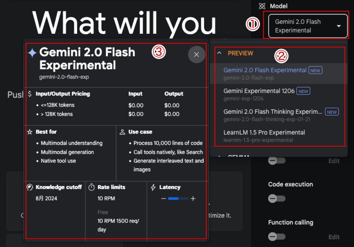Click 'Call tools natively, like Search' item
This screenshot has width=354, height=247.
pyautogui.click(x=168, y=152)
